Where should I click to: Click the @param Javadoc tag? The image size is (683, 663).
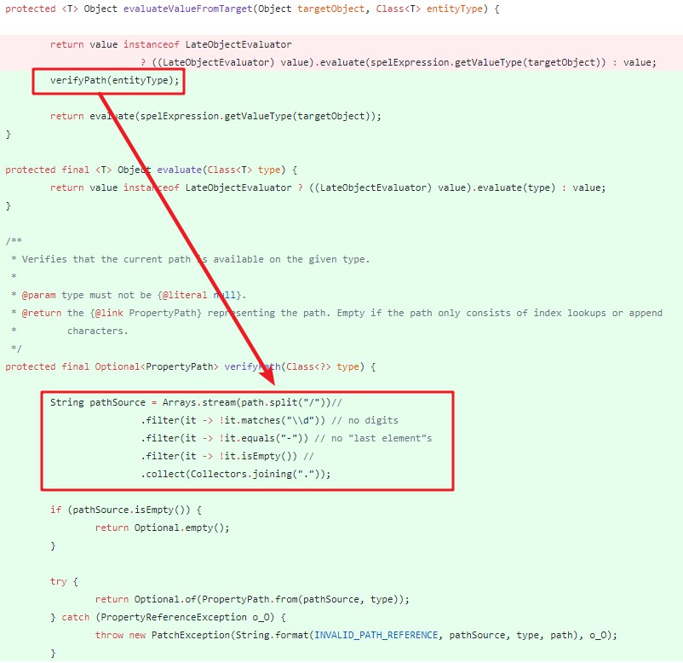[x=37, y=294]
